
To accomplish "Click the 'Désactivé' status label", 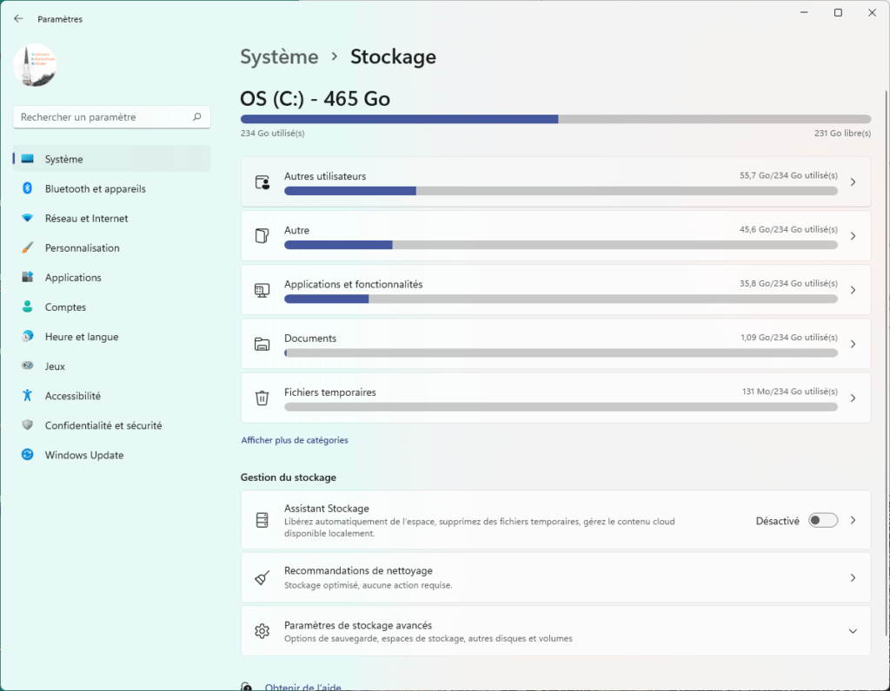I will (x=777, y=521).
